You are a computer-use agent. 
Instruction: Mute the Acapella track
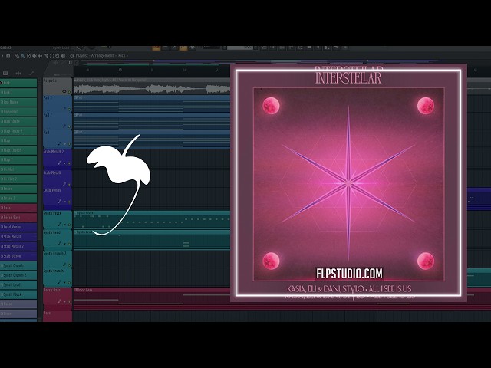[69, 92]
